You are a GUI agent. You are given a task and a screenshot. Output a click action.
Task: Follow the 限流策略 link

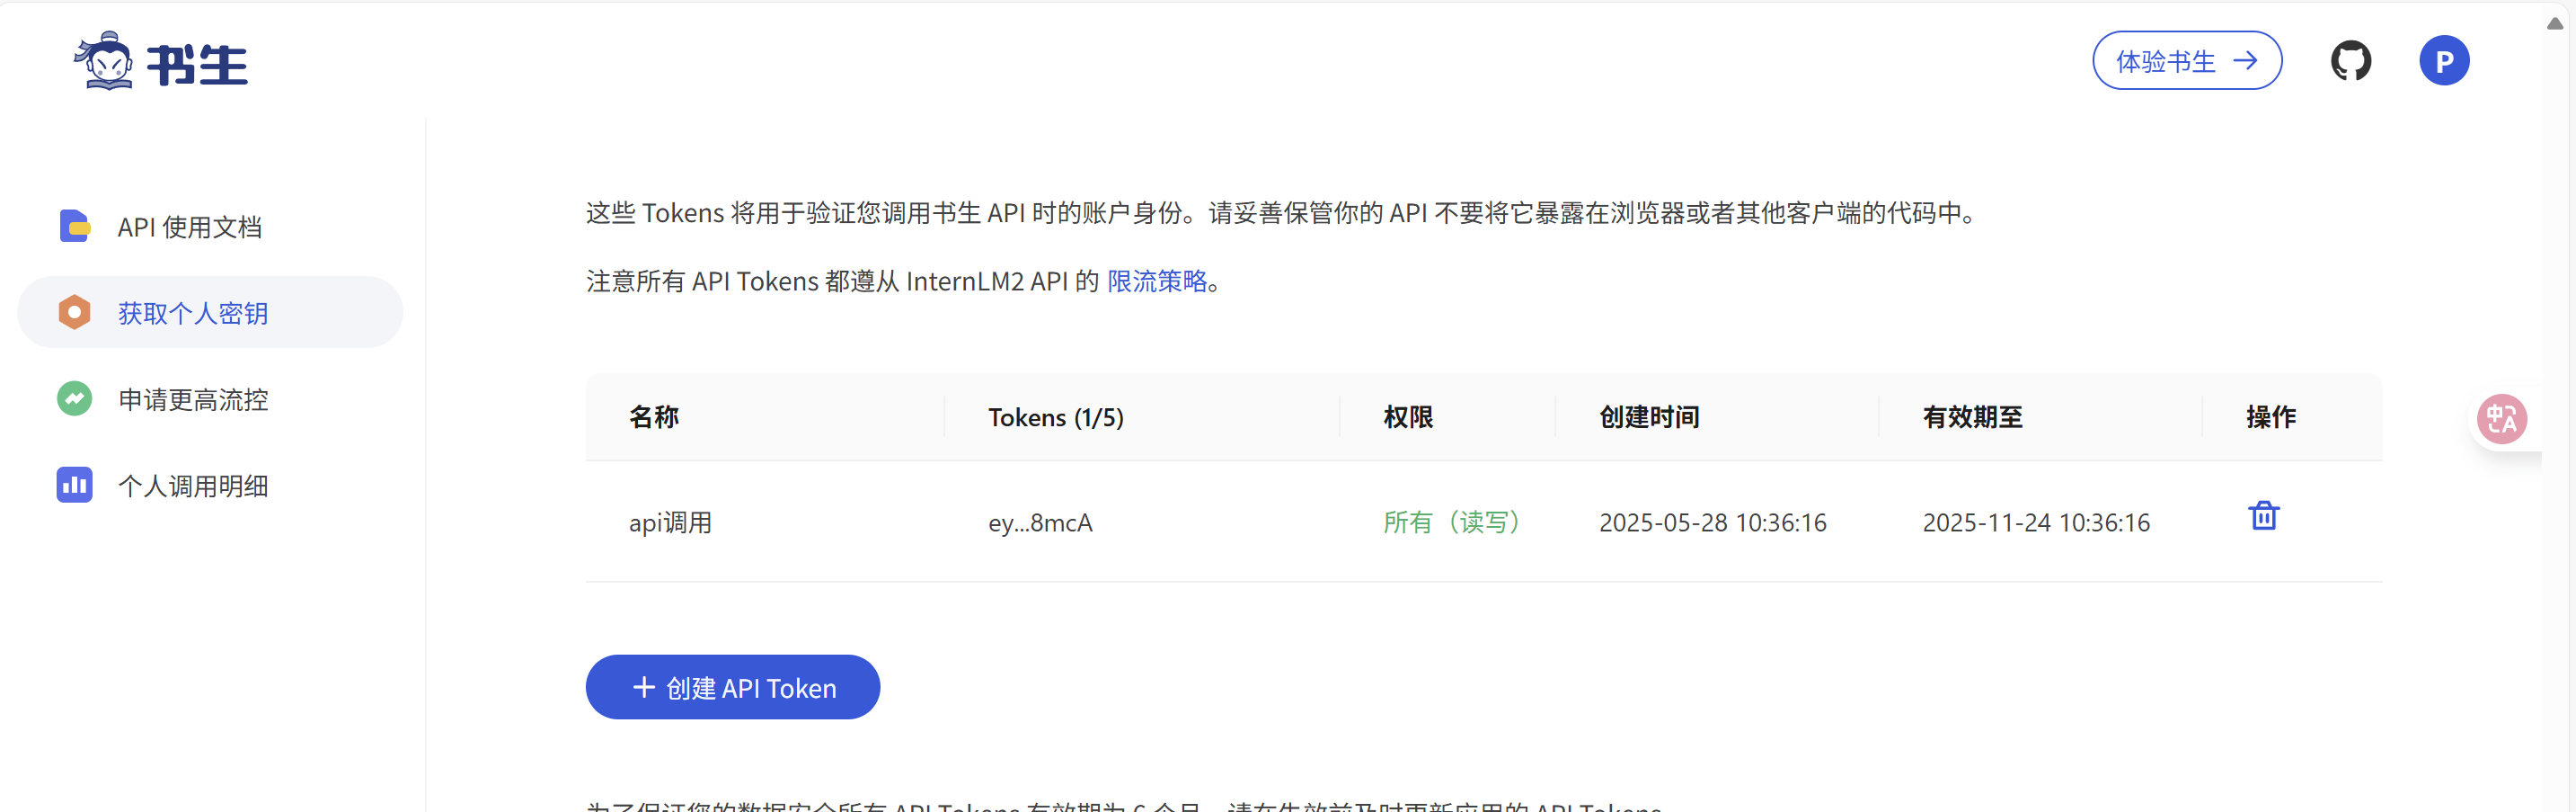tap(1157, 281)
